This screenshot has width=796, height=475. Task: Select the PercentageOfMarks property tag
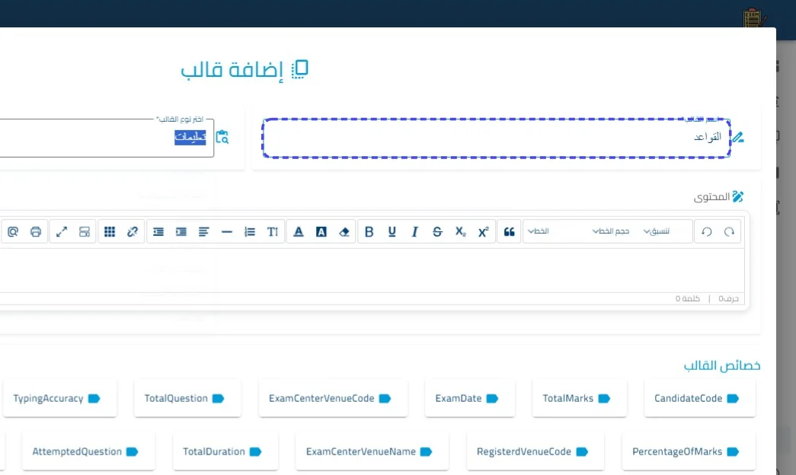[689, 451]
